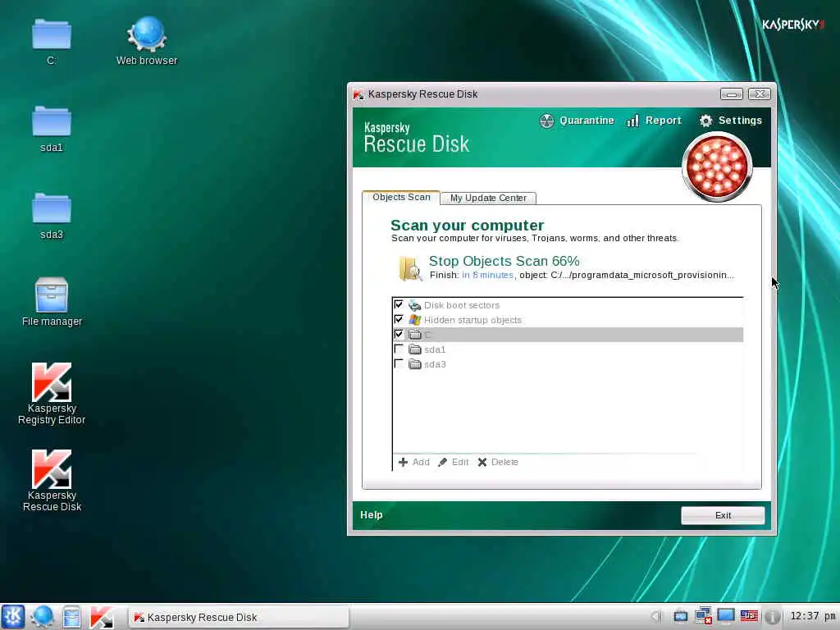Screen dimensions: 840x630
Task: Switch to the Objects Scan tab
Action: [x=401, y=197]
